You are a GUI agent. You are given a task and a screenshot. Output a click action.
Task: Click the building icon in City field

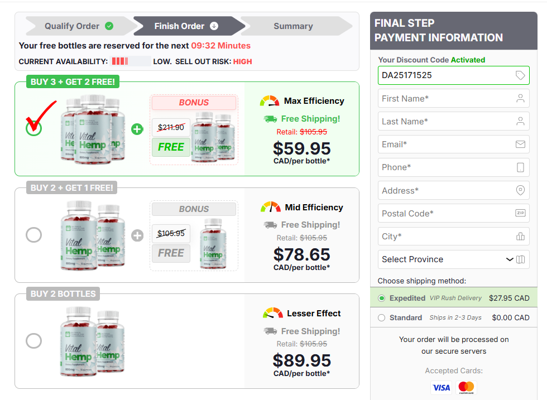520,237
